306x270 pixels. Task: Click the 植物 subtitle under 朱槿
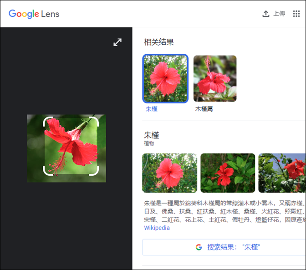tap(149, 143)
